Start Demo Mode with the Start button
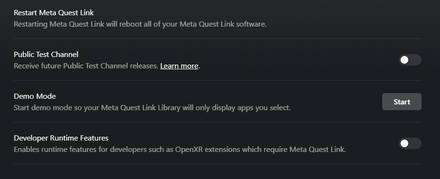 coord(402,102)
